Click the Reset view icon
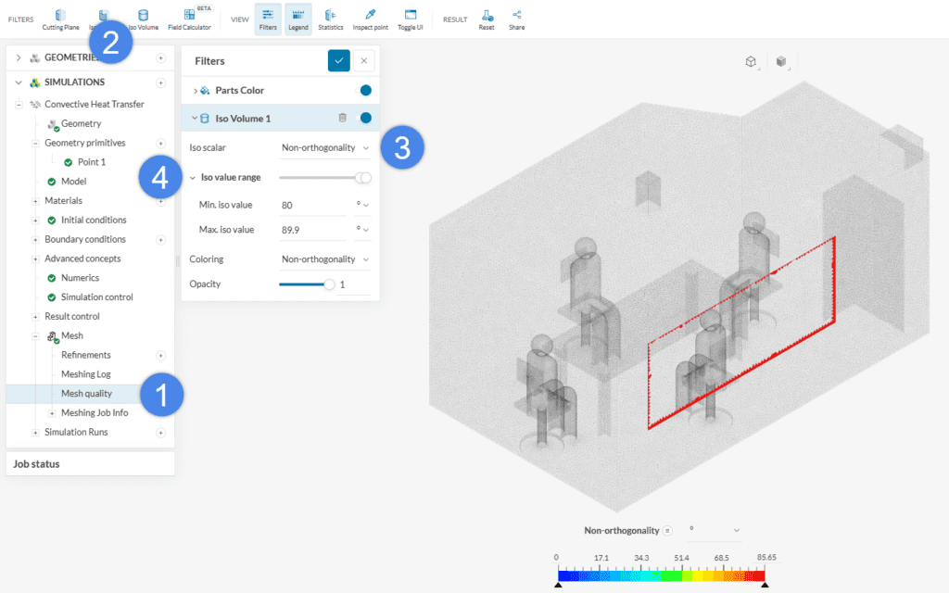The image size is (949, 593). (x=487, y=19)
